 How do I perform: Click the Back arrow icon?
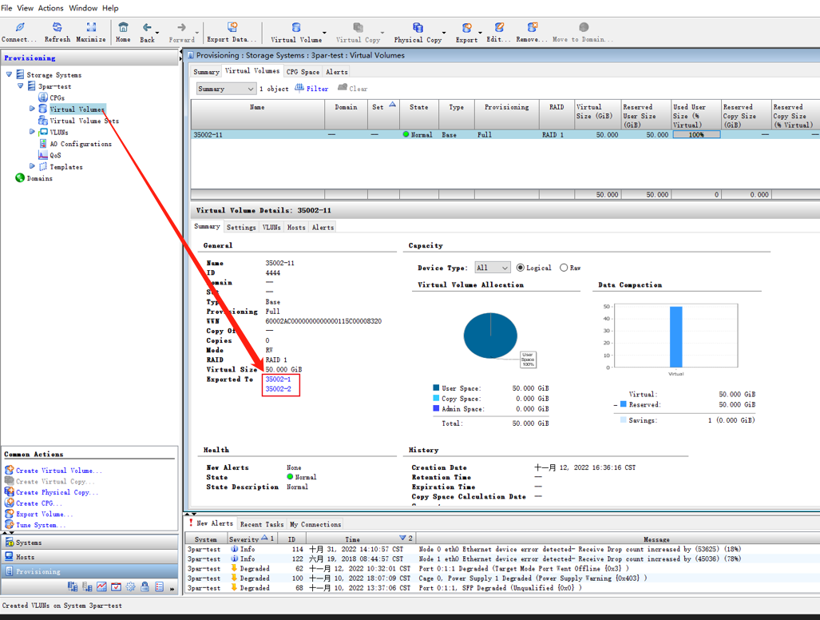(x=147, y=27)
